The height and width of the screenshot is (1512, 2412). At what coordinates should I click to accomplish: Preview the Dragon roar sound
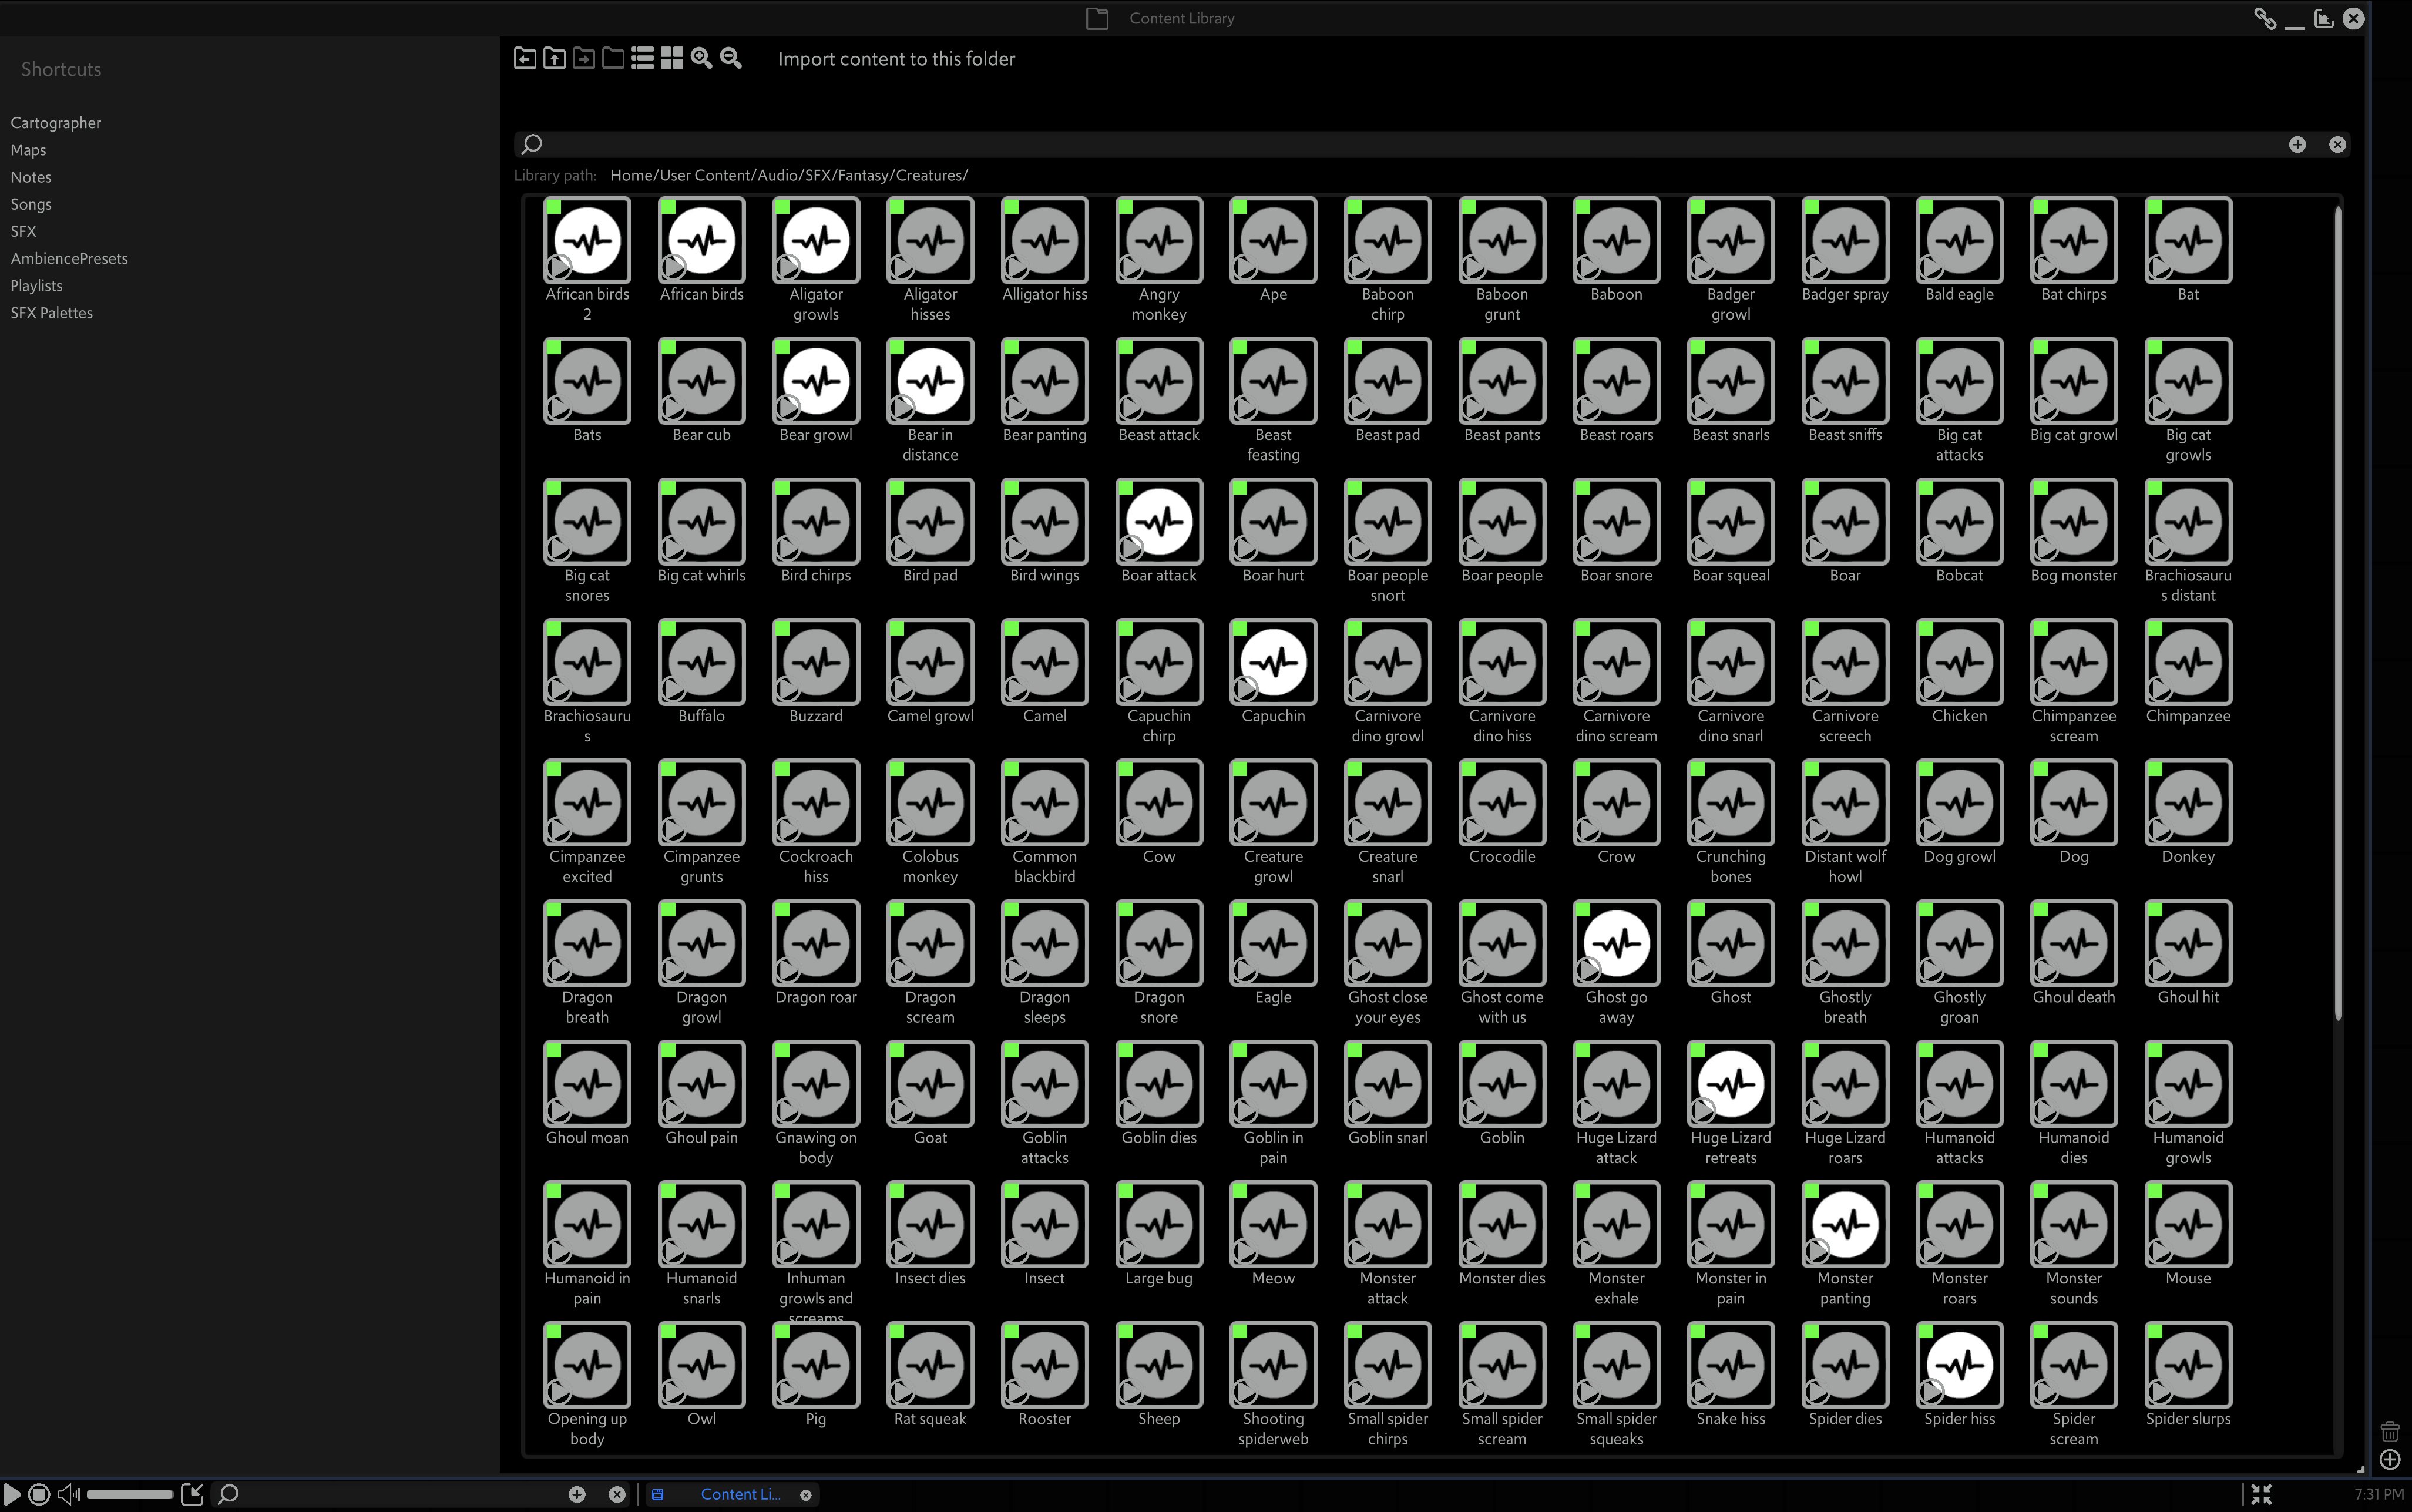(x=788, y=971)
